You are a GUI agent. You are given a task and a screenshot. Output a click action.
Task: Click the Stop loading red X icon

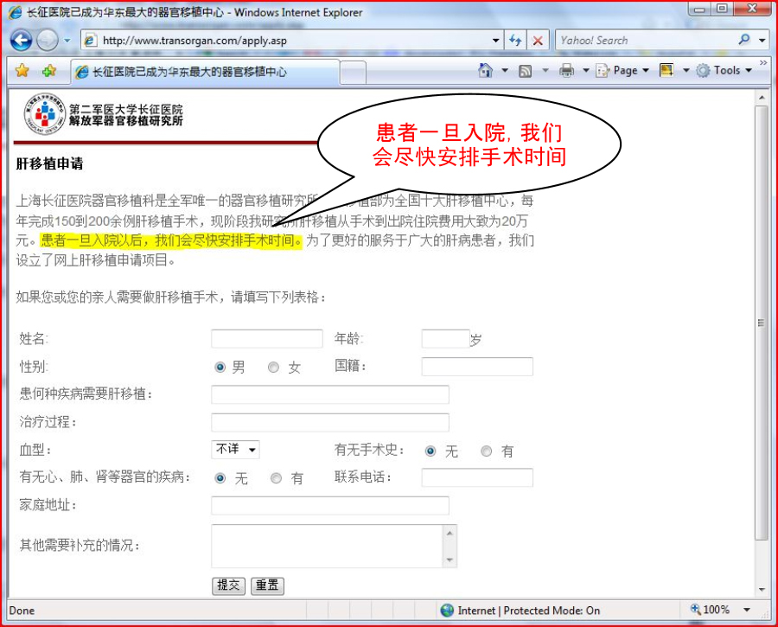point(538,41)
